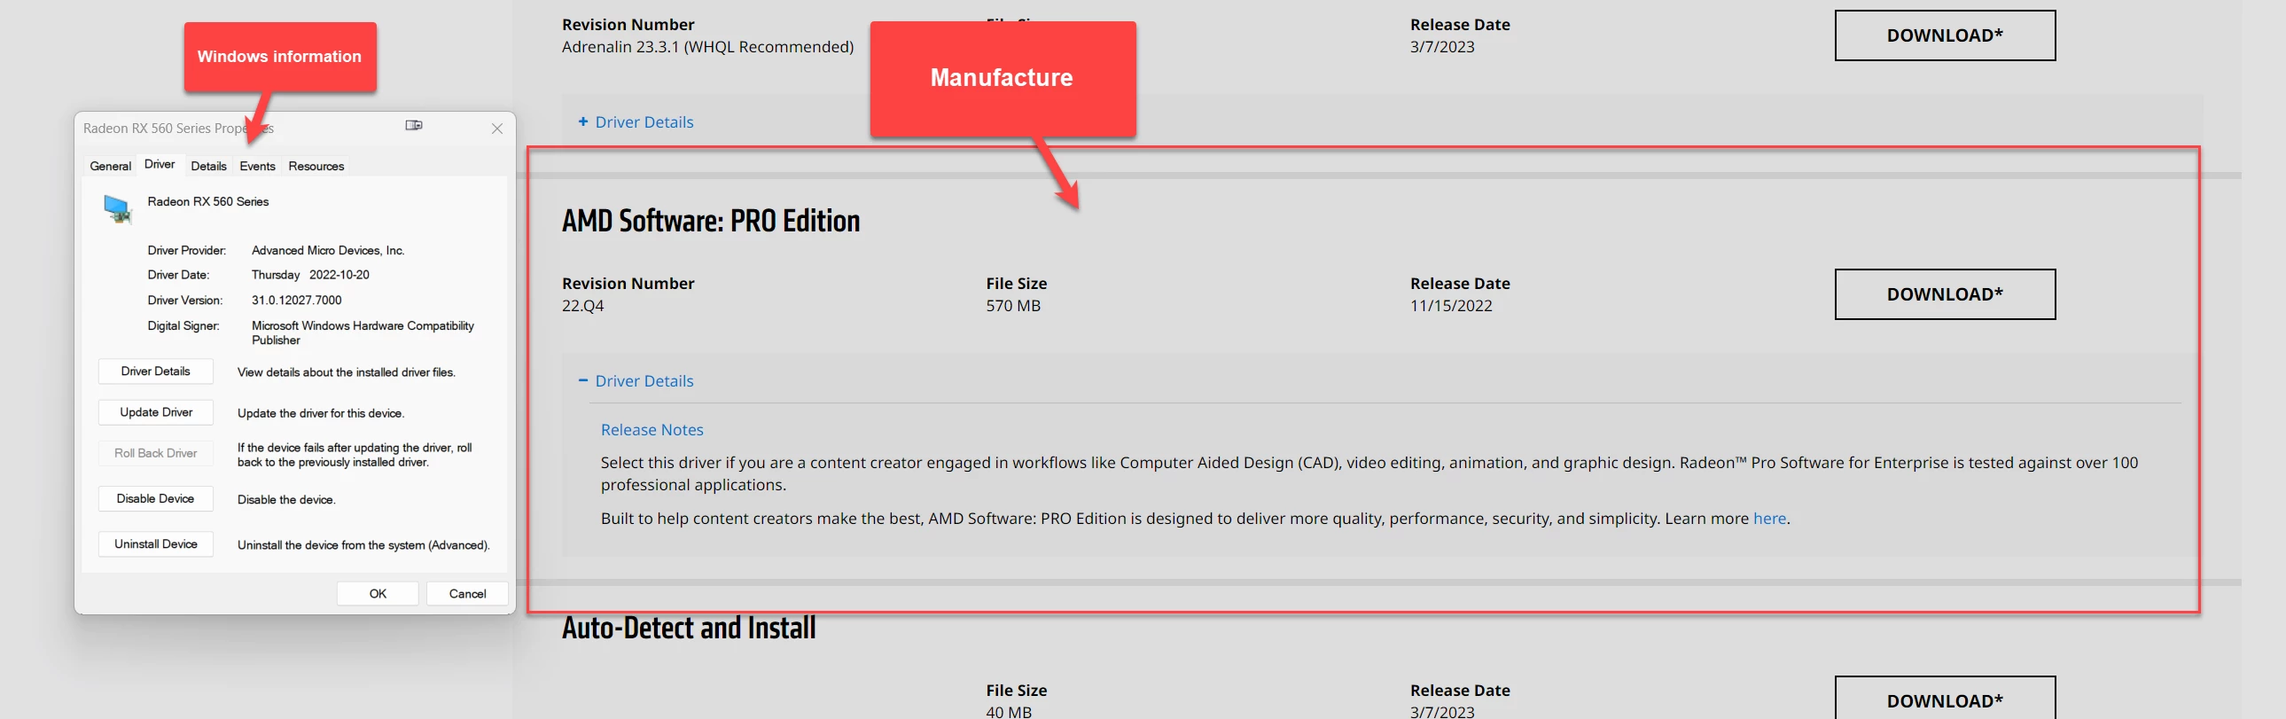Click the Disable Device button
This screenshot has height=719, width=2286.
pos(155,498)
